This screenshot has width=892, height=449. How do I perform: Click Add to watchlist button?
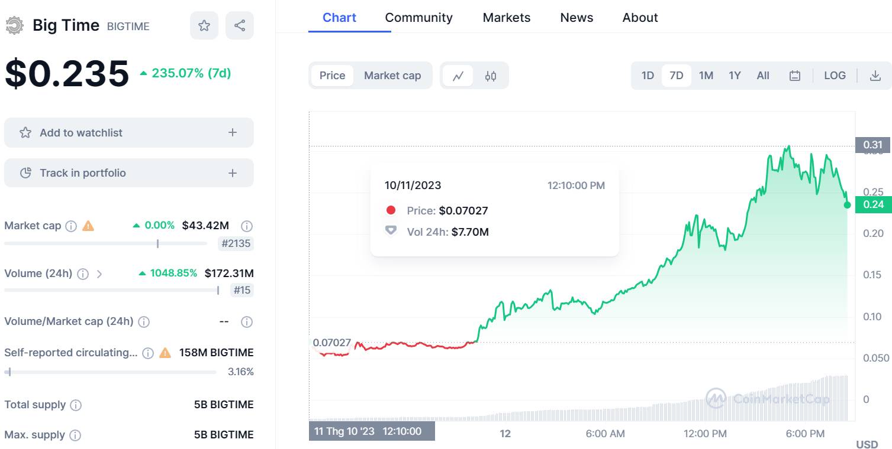click(129, 132)
